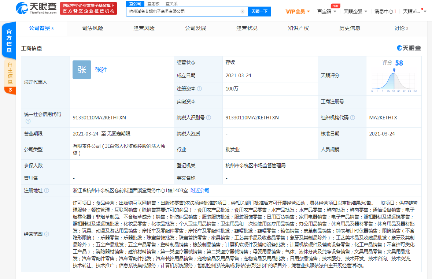Select the 经营状况 tab
Screen dimensions: 432x279
[x=247, y=28]
